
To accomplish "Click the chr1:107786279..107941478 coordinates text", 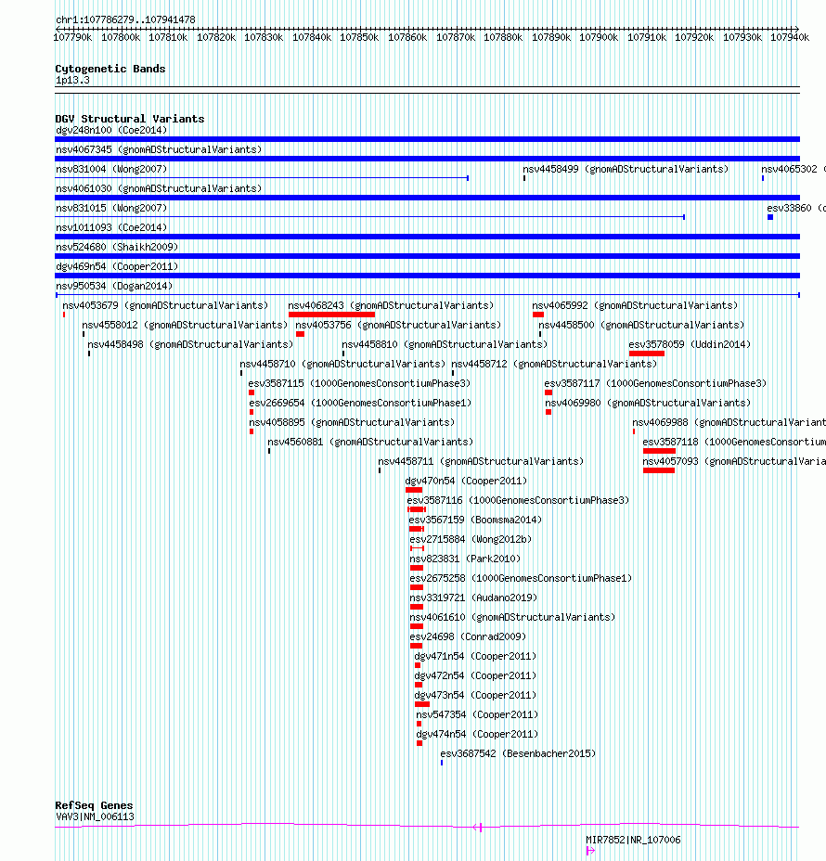I will pyautogui.click(x=126, y=19).
